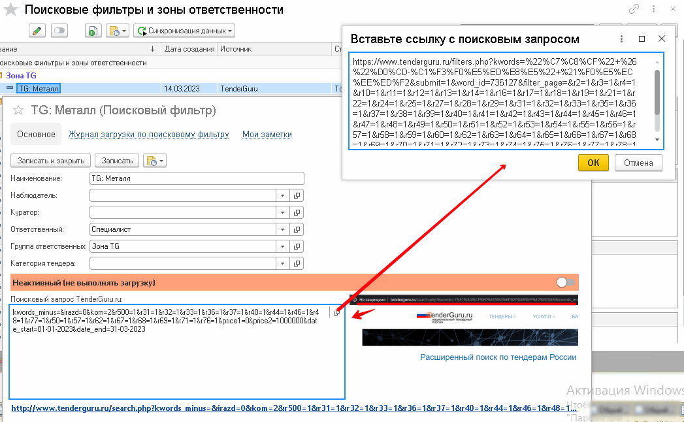Open the Куратор value with its open icon
Image resolution: width=684 pixels, height=422 pixels.
pyautogui.click(x=297, y=212)
